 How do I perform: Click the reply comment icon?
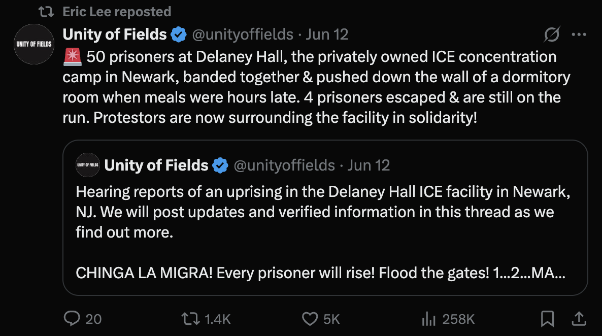(x=71, y=319)
